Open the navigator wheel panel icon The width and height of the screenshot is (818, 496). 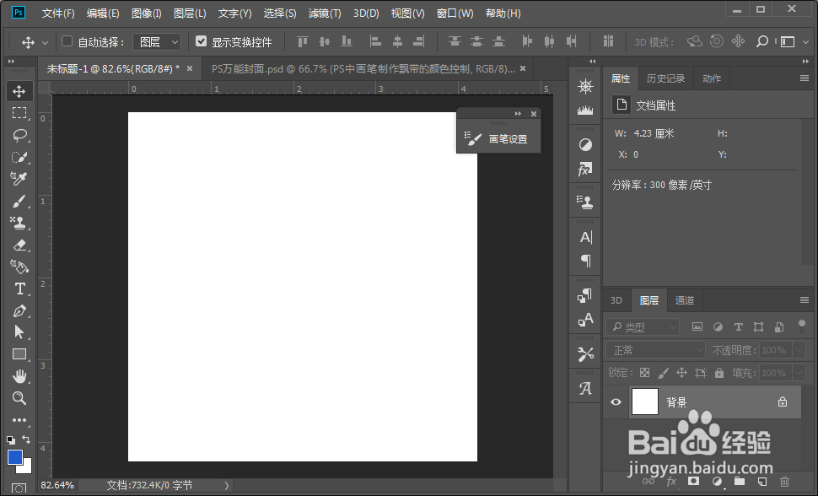(585, 87)
